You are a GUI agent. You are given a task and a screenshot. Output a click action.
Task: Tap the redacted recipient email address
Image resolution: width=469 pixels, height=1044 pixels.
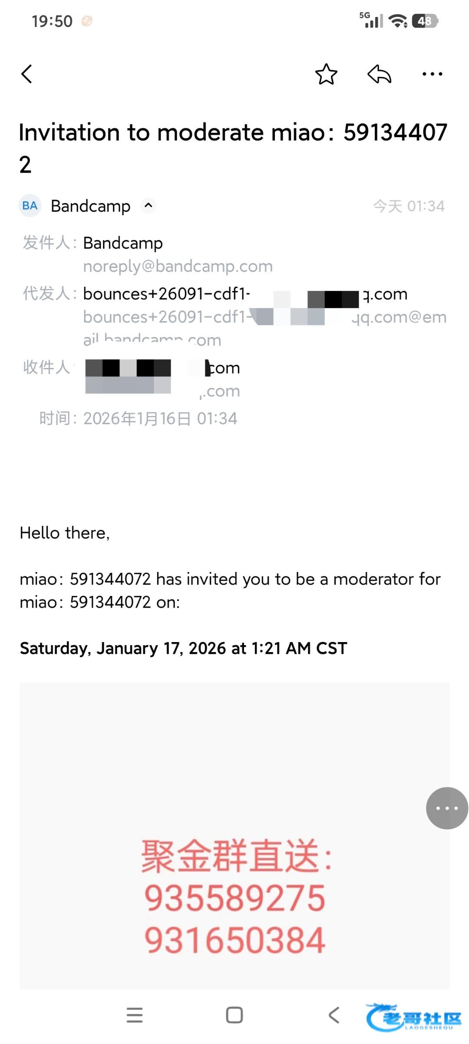point(162,368)
